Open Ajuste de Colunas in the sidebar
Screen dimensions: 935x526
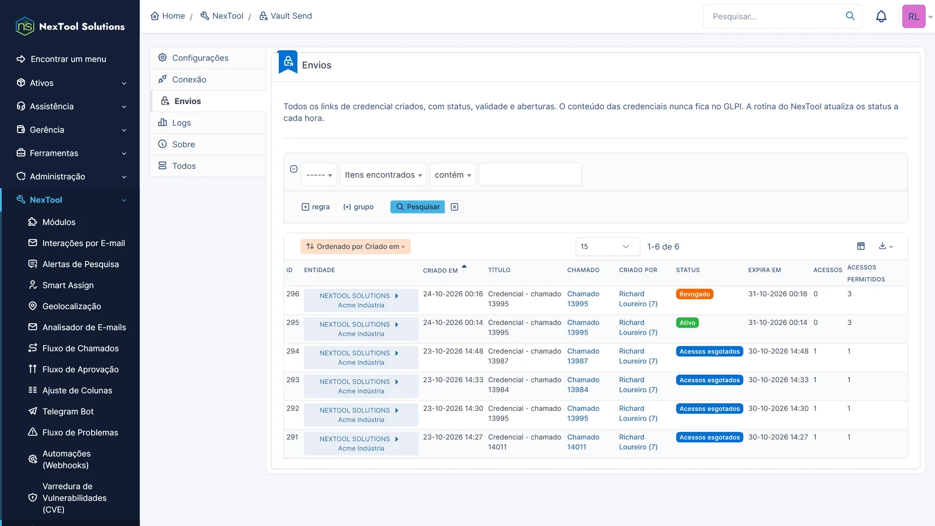(x=77, y=390)
